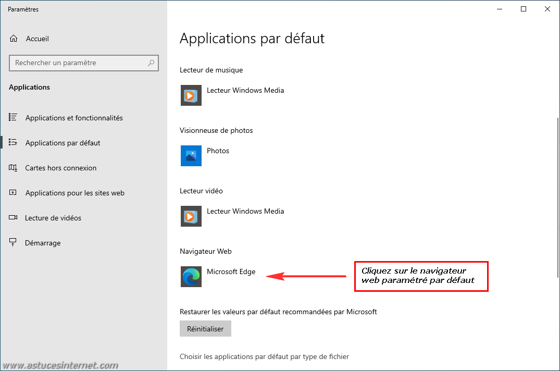
Task: Click the Accueil home icon
Action: 14,38
